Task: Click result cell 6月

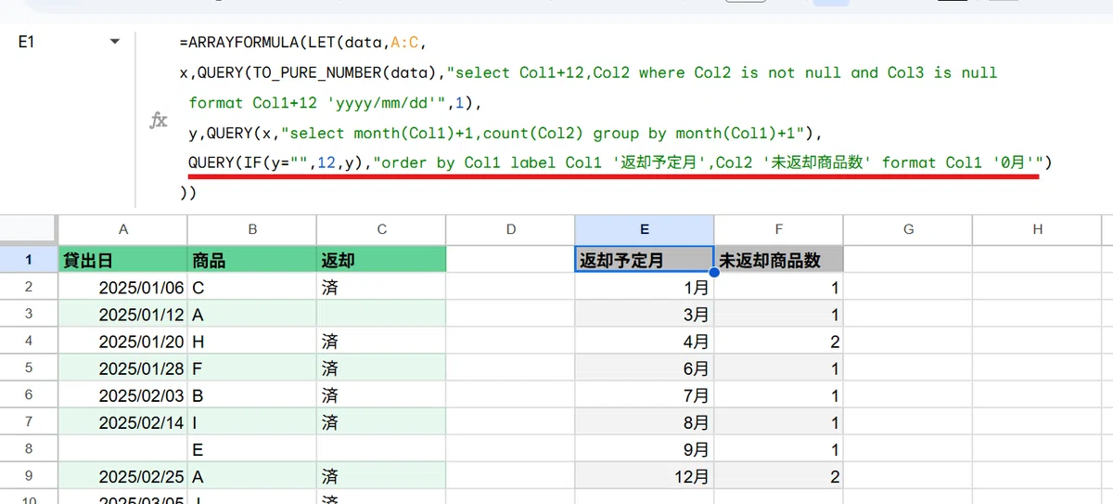Action: pyautogui.click(x=645, y=368)
